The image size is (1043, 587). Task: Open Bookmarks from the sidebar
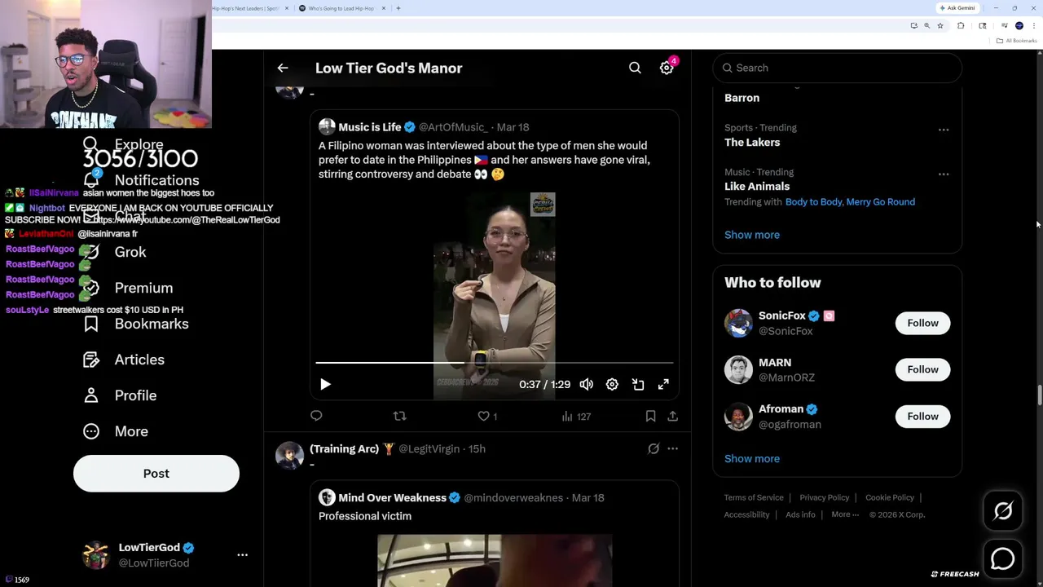[x=136, y=324]
